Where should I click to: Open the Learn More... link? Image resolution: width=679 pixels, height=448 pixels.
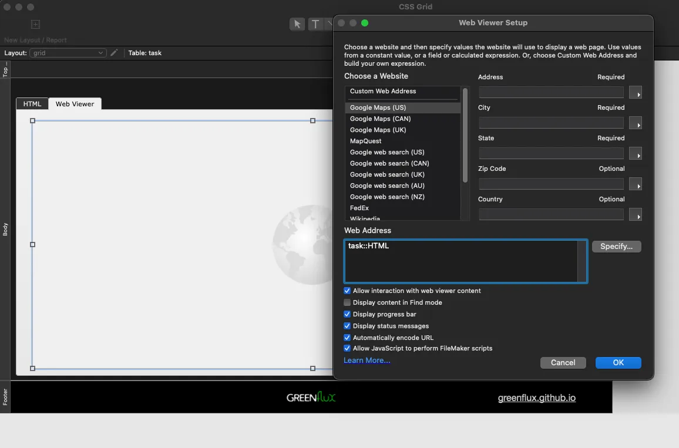(x=367, y=361)
